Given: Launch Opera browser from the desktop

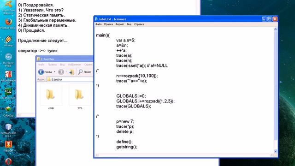Looking at the screenshot, I should pos(8,162).
